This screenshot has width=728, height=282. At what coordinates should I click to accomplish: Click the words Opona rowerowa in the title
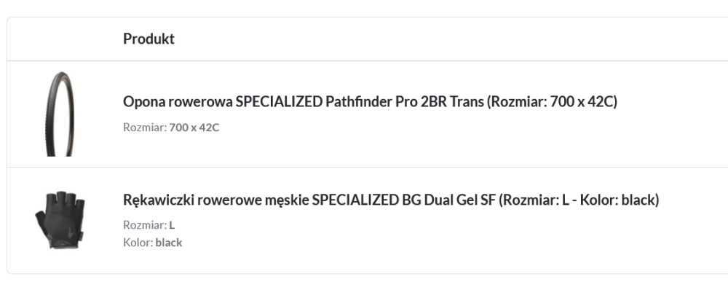pyautogui.click(x=178, y=102)
